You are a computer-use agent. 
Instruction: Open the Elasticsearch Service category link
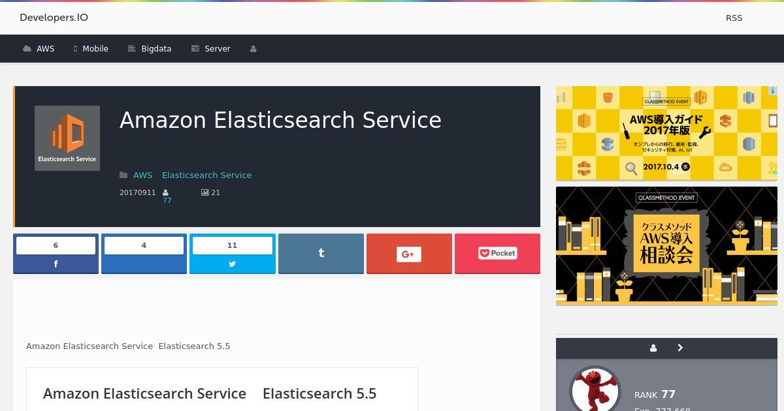(206, 175)
